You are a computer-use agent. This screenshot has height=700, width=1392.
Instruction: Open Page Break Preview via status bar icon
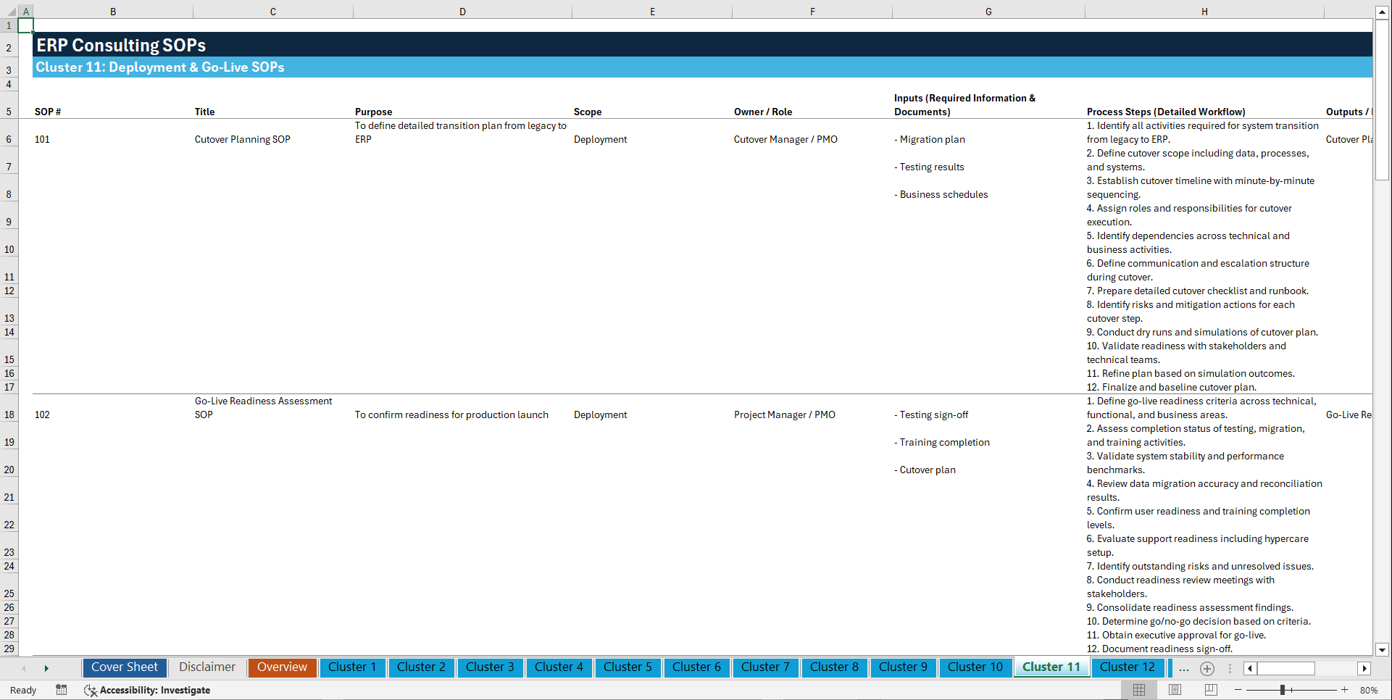[1211, 689]
